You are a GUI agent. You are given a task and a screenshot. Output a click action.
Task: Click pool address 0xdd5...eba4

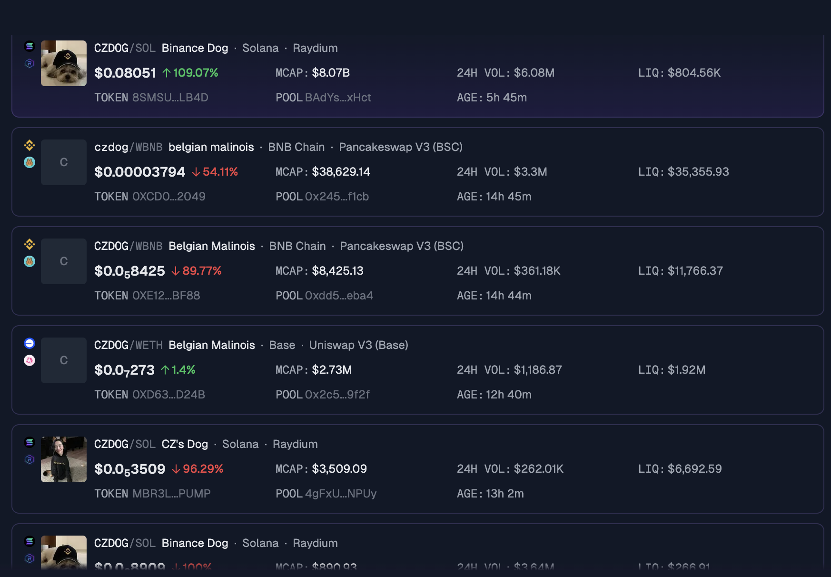pos(339,296)
